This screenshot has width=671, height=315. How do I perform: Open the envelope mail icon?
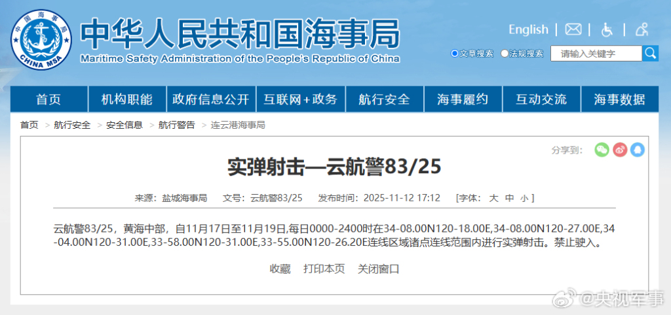point(573,29)
